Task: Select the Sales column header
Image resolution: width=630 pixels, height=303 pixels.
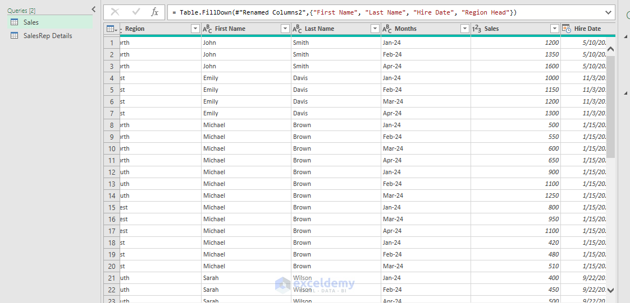Action: [515, 29]
